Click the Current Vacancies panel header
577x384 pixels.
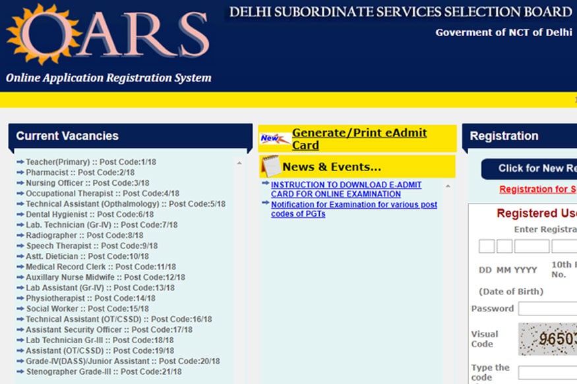pos(131,136)
